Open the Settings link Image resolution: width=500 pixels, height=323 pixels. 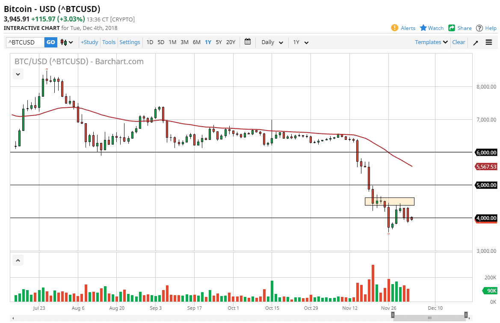coord(130,42)
